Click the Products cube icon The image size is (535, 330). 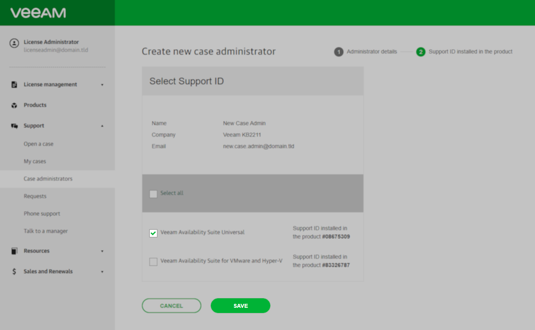pyautogui.click(x=14, y=105)
